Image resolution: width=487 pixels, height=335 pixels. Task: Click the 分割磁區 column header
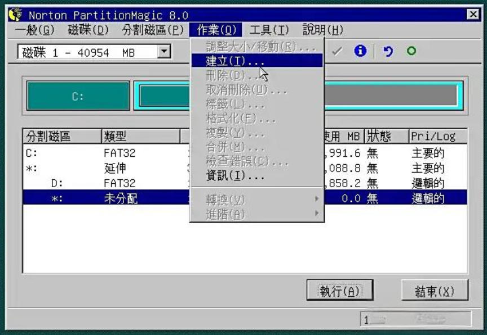click(x=62, y=136)
